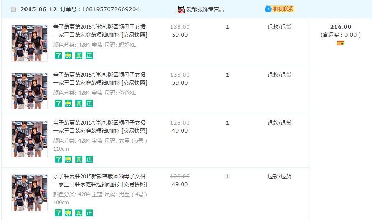Request 退款/退货 for the 男童 100cm item
The width and height of the screenshot is (372, 220).
(279, 176)
